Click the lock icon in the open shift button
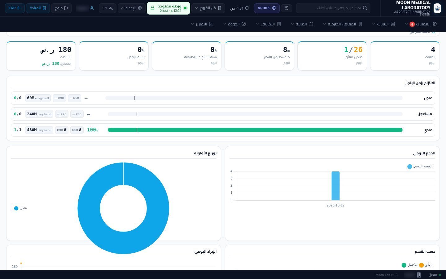446x279 pixels. point(152,8)
